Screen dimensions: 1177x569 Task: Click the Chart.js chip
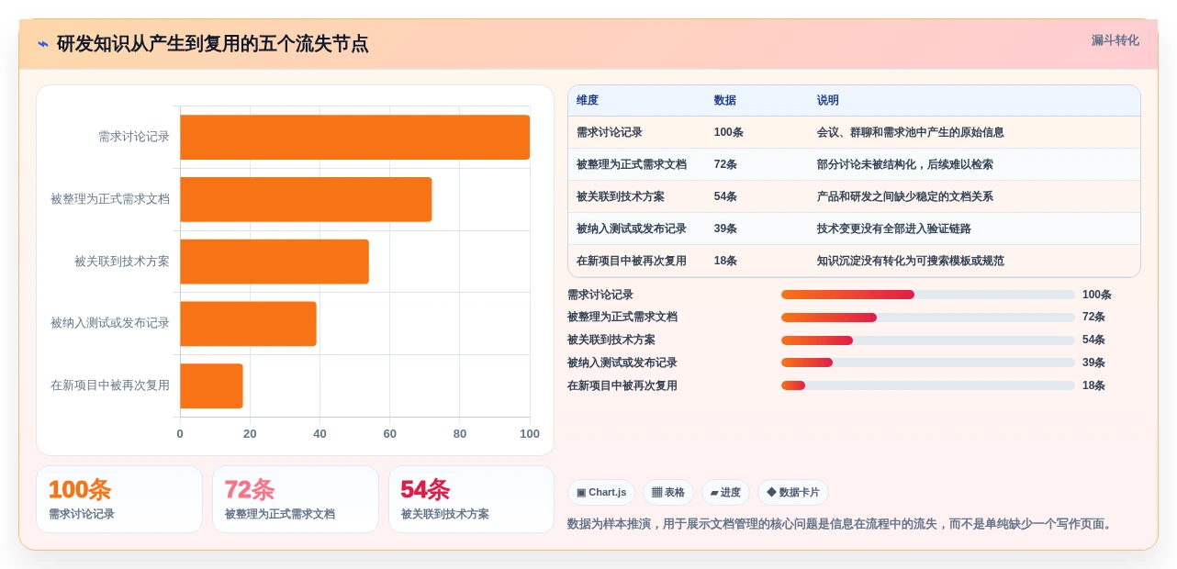[x=601, y=493]
